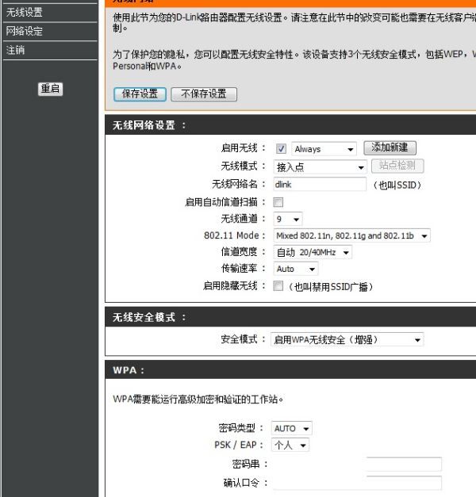Open the 信道宽度 20/40MHz dropdown

(313, 253)
